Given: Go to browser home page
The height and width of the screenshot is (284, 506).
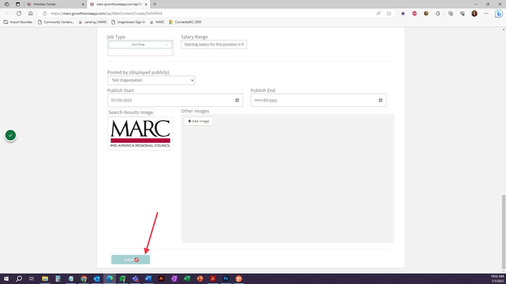Looking at the screenshot, I should [31, 13].
